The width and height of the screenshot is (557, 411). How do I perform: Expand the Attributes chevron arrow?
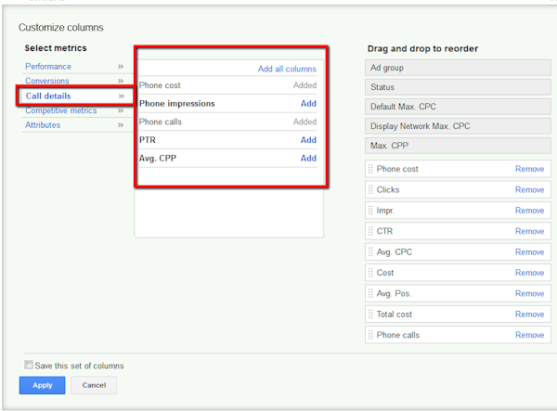click(121, 125)
